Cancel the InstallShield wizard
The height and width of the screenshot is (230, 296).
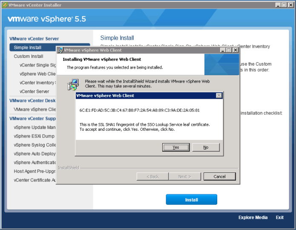pyautogui.click(x=219, y=176)
